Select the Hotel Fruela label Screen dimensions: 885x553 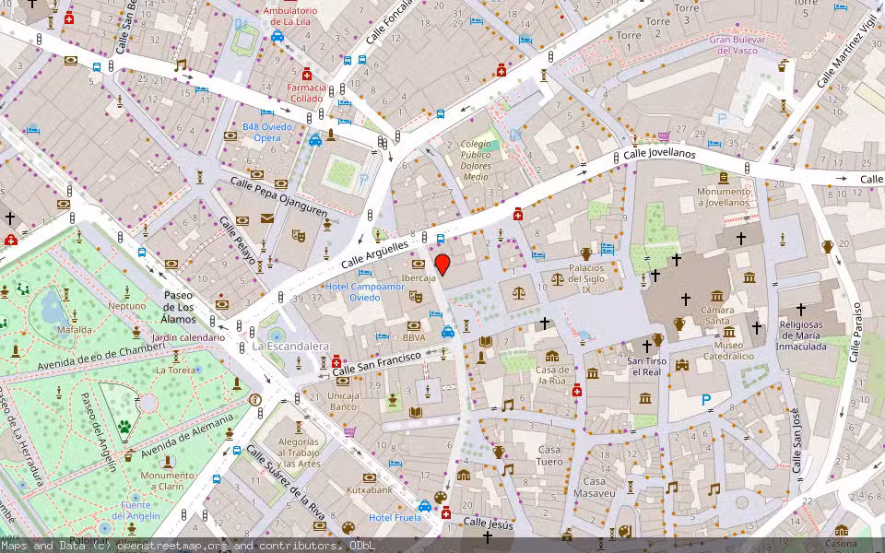395,517
